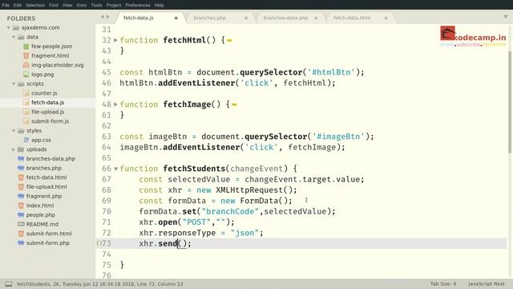
Task: Open submit-form.php in the sidebar
Action: (48, 243)
